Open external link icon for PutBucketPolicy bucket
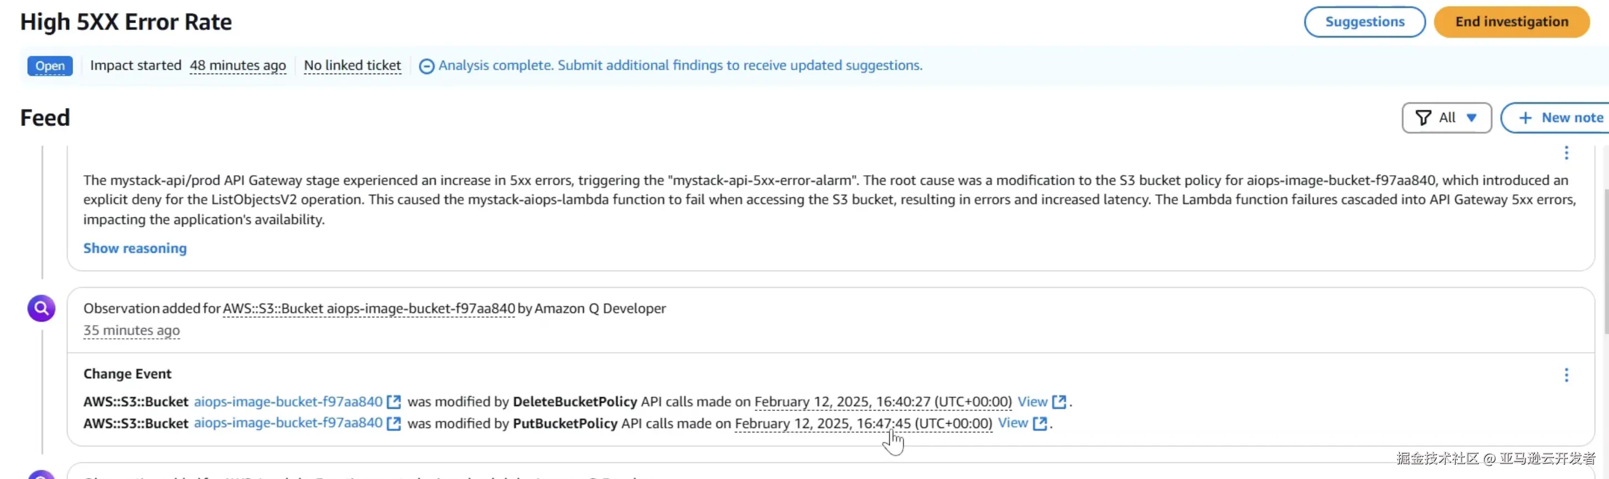Screen dimensions: 1609x479 pyautogui.click(x=393, y=424)
